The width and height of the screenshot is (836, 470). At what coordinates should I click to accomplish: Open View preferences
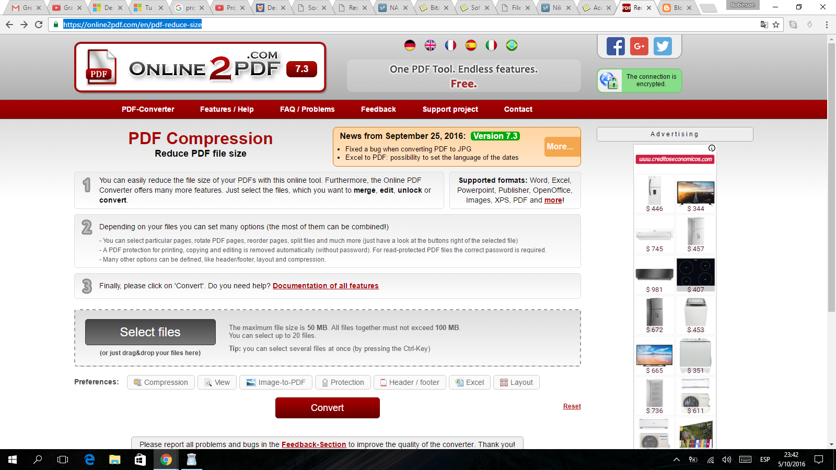point(217,382)
